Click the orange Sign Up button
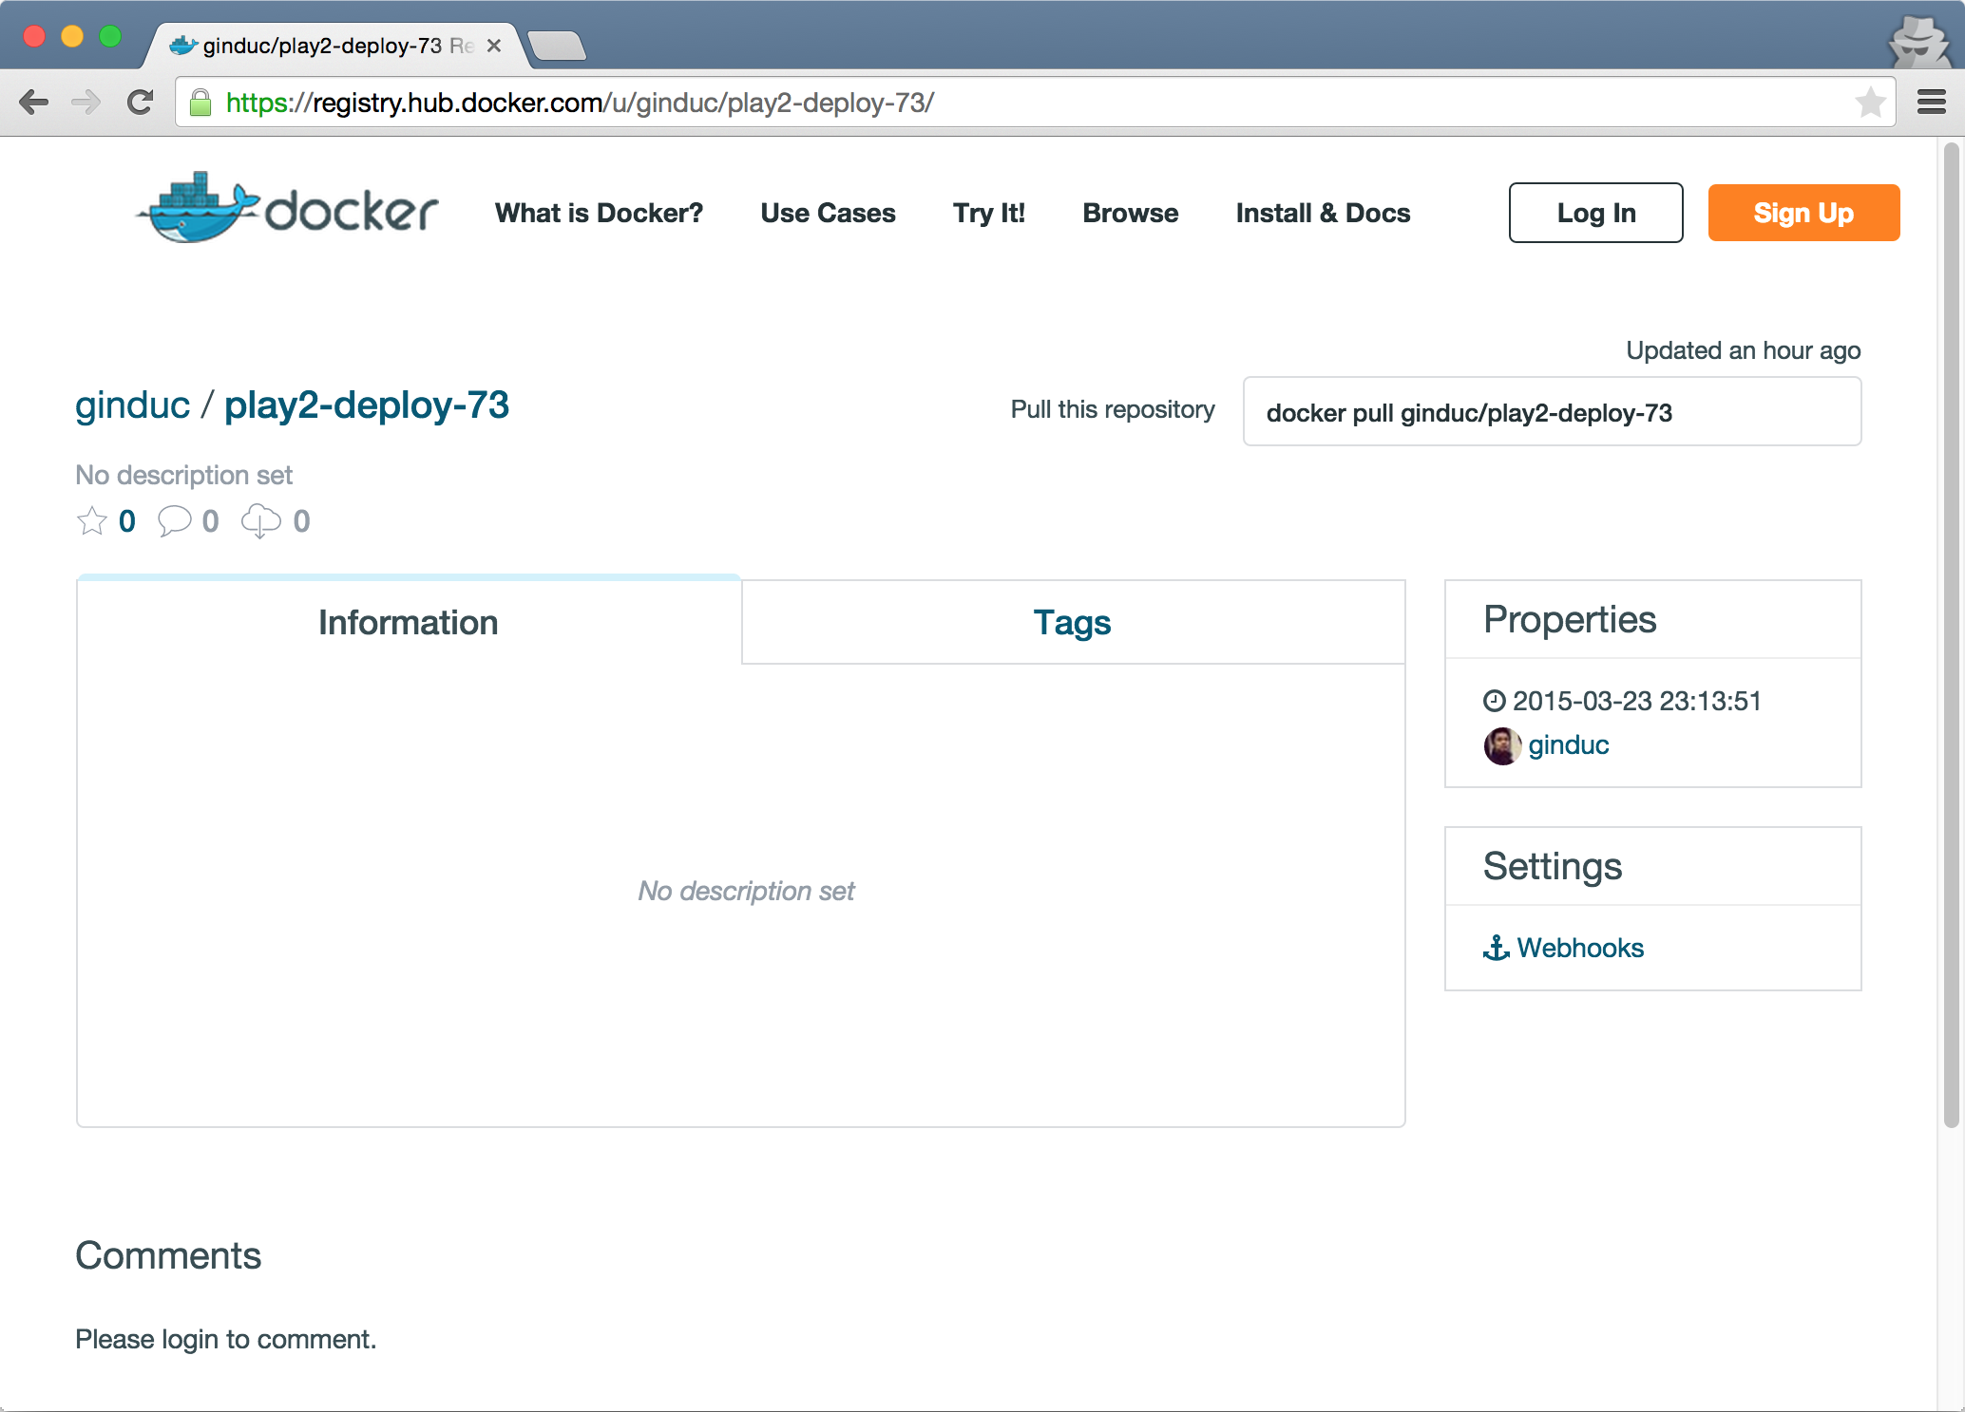1965x1412 pixels. (1803, 213)
